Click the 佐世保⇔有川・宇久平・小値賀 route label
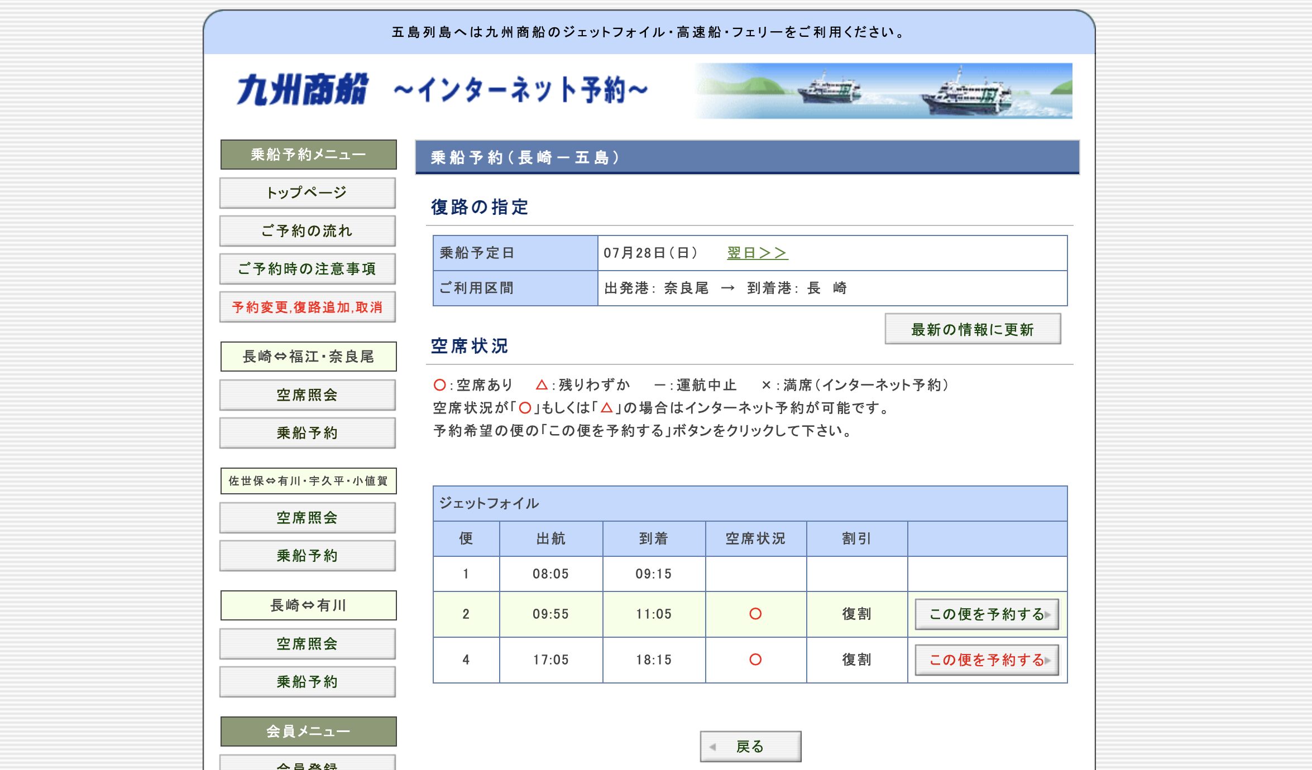This screenshot has width=1312, height=770. [x=308, y=481]
